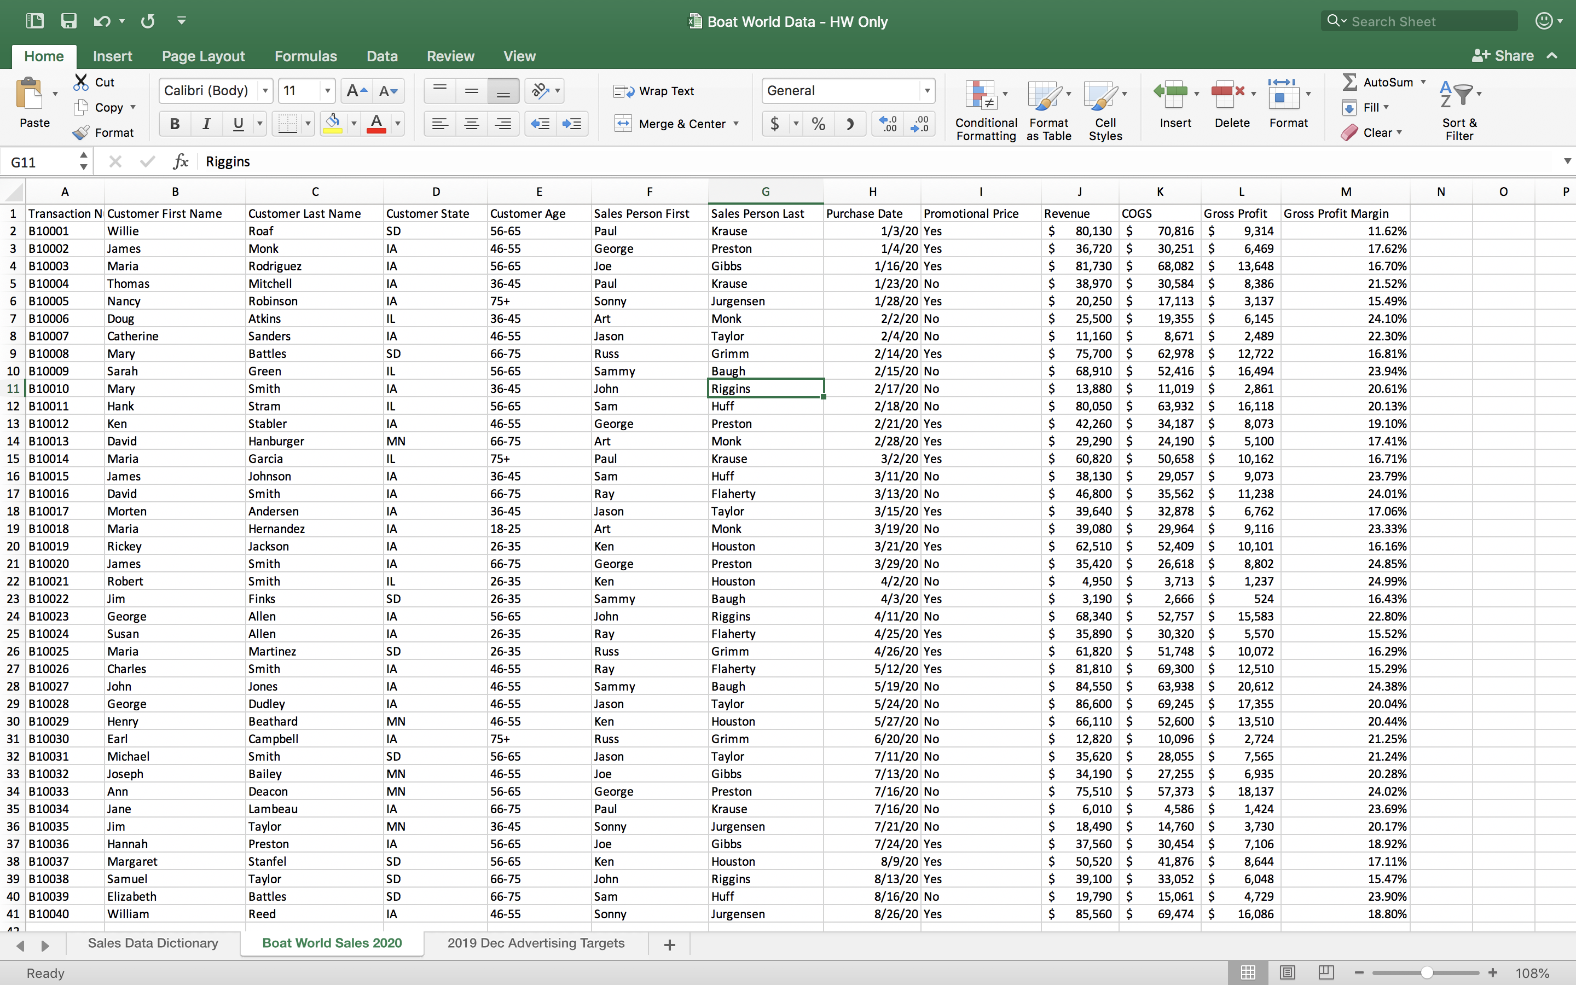Open the Formulas ribbon tab

pos(305,56)
